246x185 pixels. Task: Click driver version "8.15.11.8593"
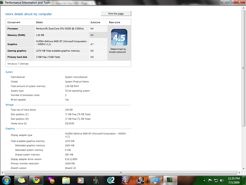click(x=71, y=159)
